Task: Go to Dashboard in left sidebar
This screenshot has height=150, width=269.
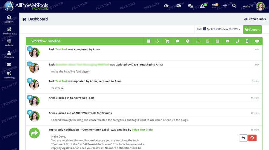Action: click(9, 31)
